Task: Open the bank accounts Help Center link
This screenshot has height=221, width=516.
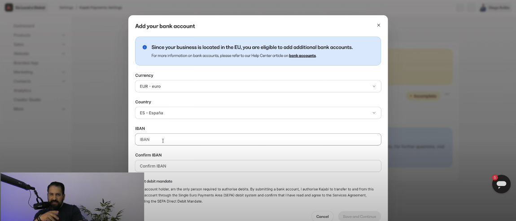Action: 302,56
